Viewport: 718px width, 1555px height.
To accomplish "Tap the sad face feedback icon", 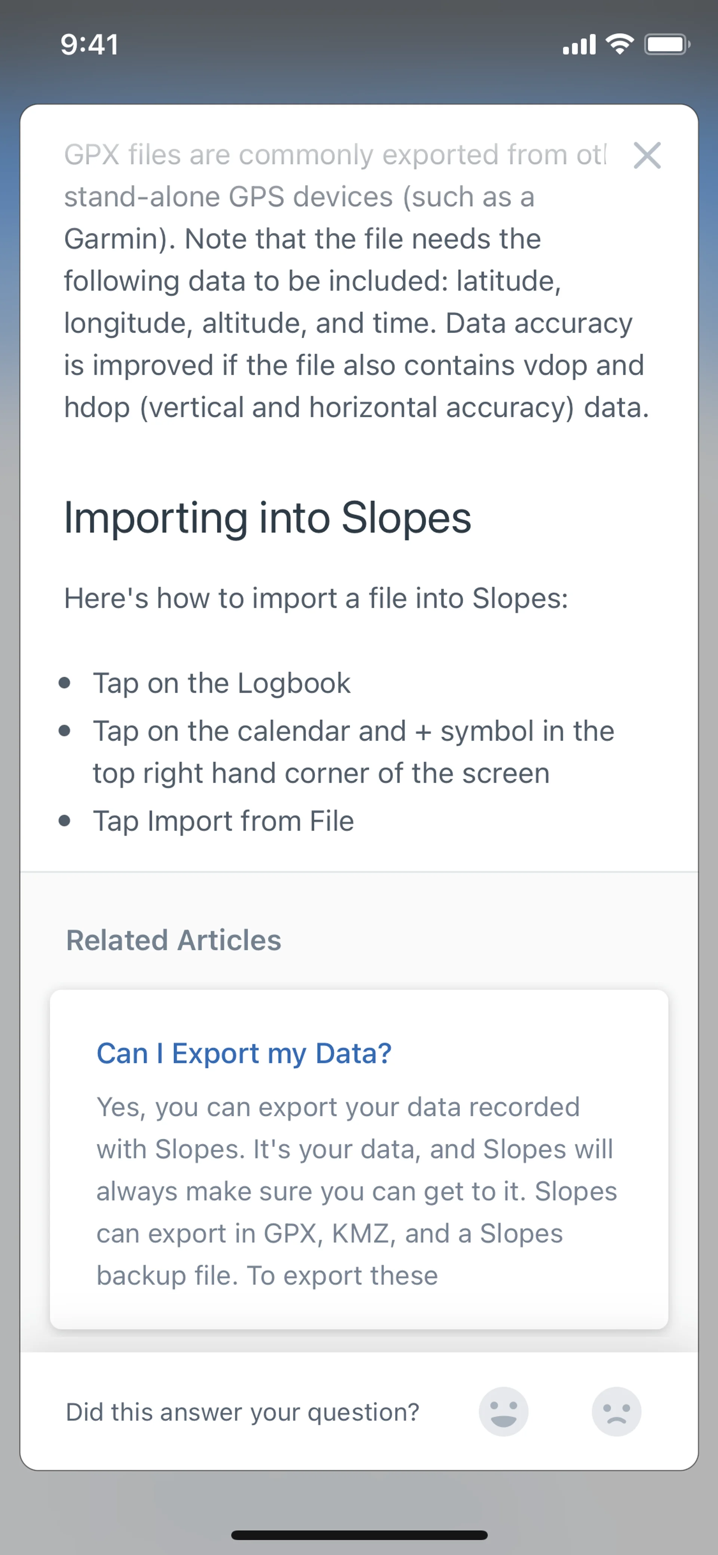I will pyautogui.click(x=616, y=1411).
